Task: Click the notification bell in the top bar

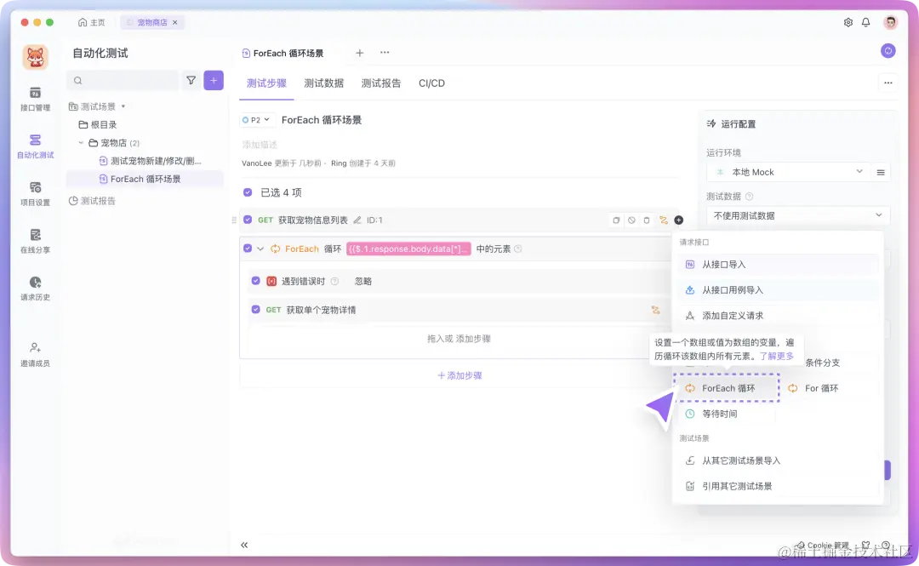Action: (867, 22)
